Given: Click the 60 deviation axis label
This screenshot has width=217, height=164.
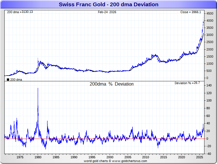Looking at the screenshot, I should click(x=208, y=116).
